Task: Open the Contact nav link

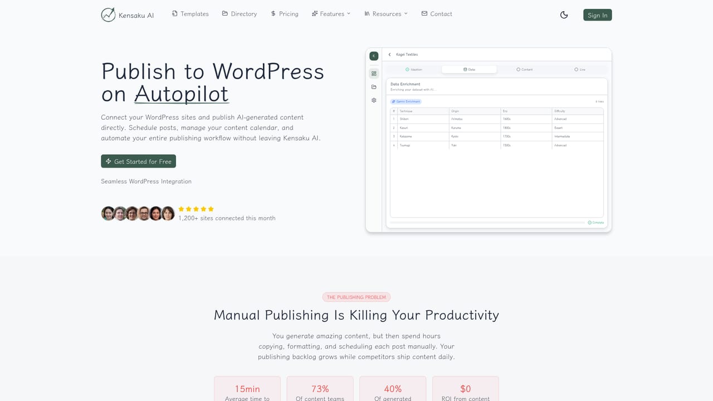Action: point(437,13)
